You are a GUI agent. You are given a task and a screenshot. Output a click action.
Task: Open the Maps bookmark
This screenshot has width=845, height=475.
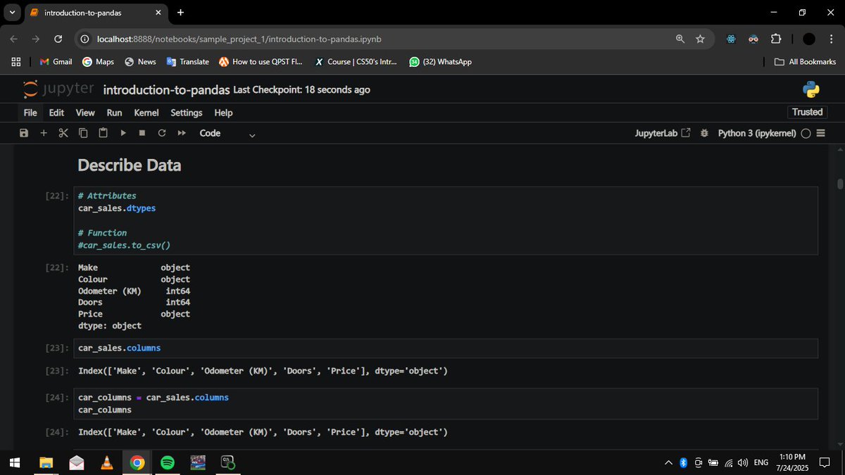(x=98, y=62)
